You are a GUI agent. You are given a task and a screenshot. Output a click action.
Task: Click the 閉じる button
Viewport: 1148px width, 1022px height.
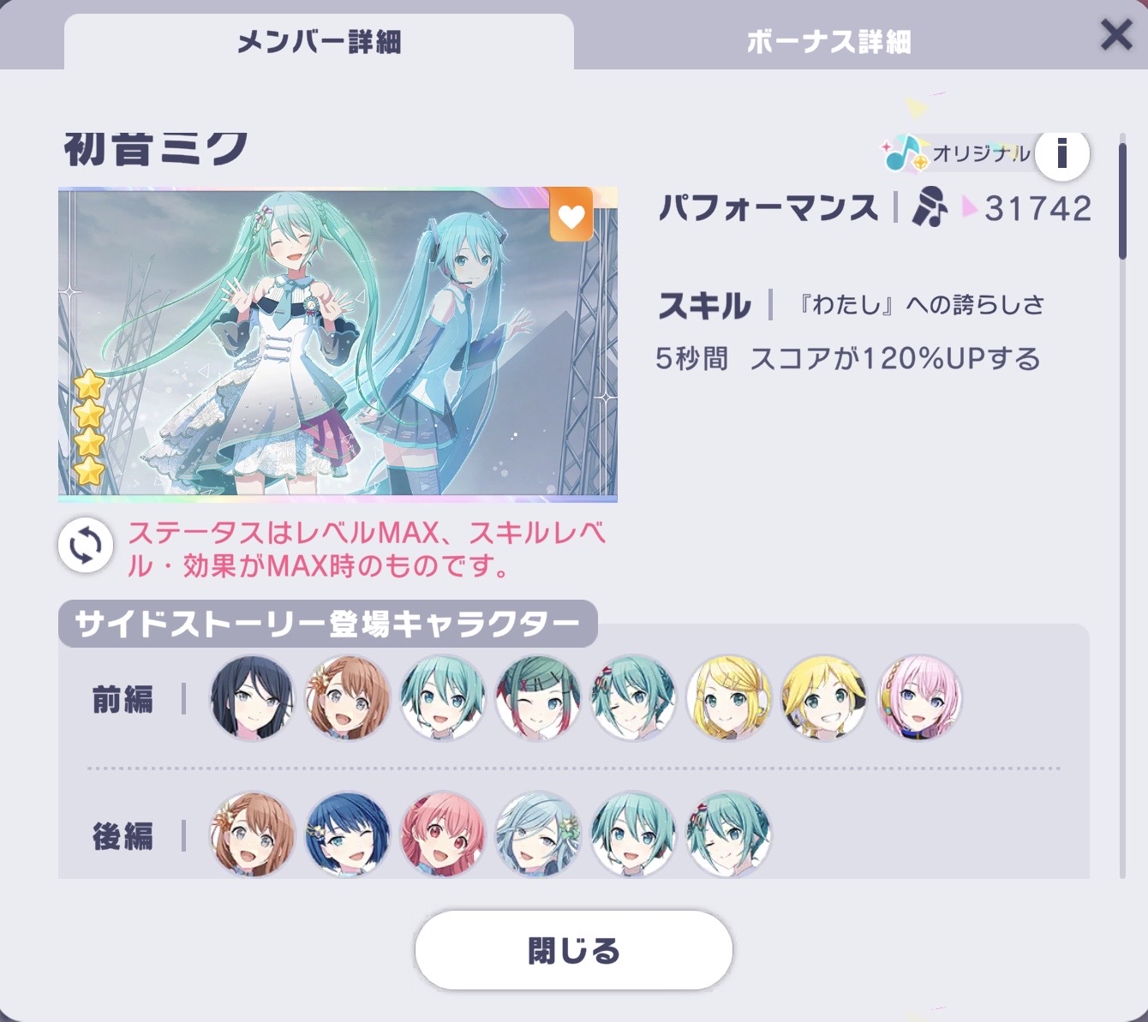(x=574, y=950)
